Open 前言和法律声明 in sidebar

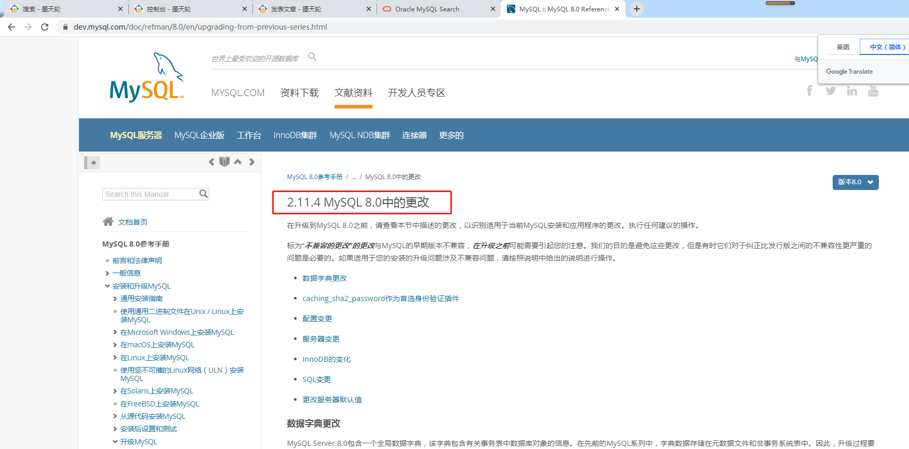(137, 261)
